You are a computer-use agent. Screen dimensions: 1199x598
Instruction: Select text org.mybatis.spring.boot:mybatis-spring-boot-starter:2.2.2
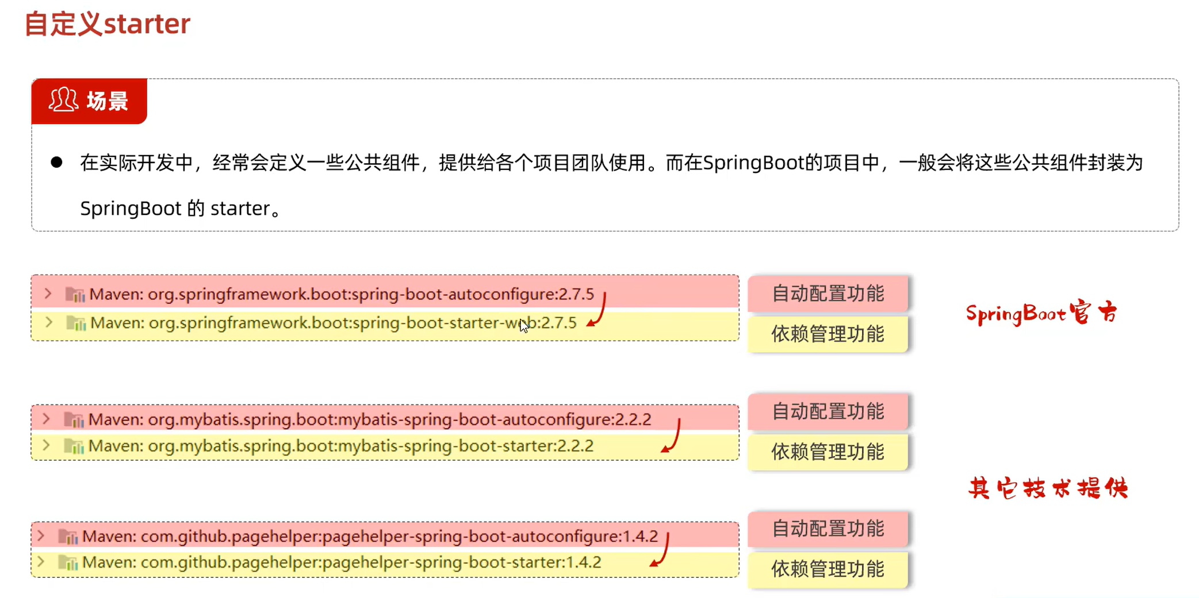(x=371, y=446)
